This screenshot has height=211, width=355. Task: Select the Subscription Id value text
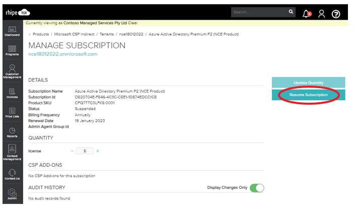[116, 97]
